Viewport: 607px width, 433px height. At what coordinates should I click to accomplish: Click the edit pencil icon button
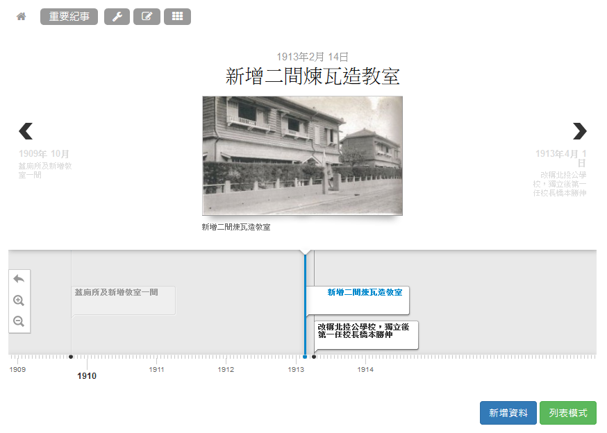pyautogui.click(x=147, y=17)
